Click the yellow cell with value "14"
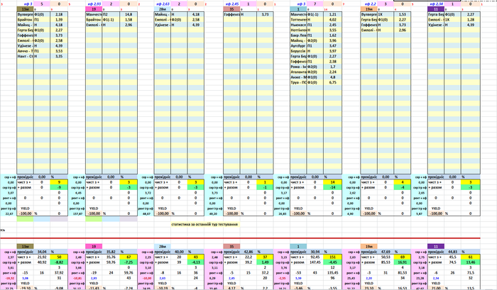 click(x=333, y=182)
